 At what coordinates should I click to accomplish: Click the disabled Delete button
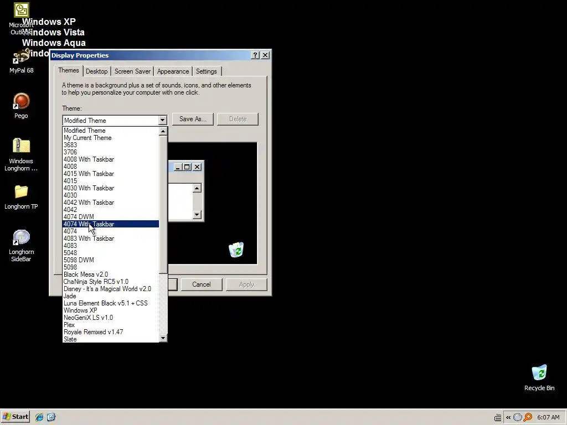point(238,119)
